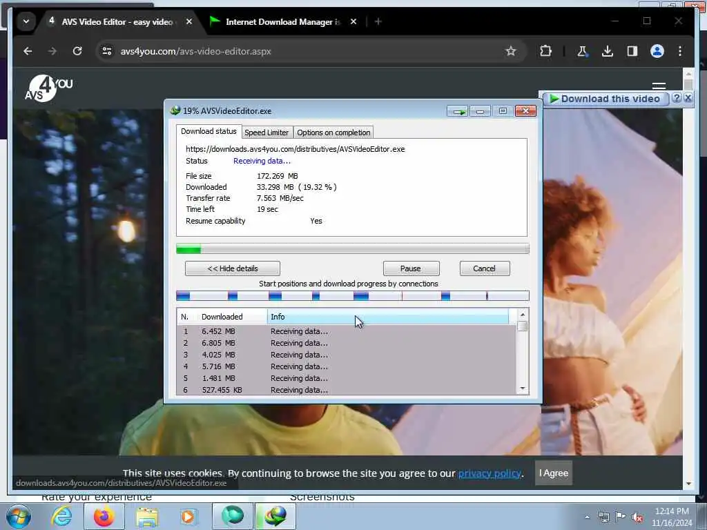
Task: Select connection row with 6.452 MB
Action: pos(347,331)
